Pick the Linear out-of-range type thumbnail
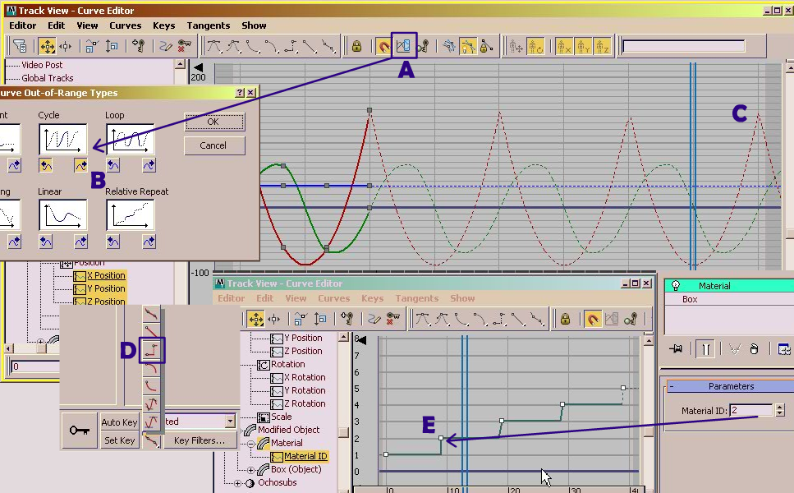Viewport: 794px width, 493px height. coord(62,214)
